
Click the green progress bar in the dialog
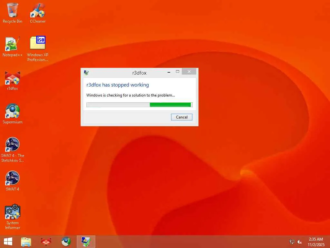click(x=139, y=105)
